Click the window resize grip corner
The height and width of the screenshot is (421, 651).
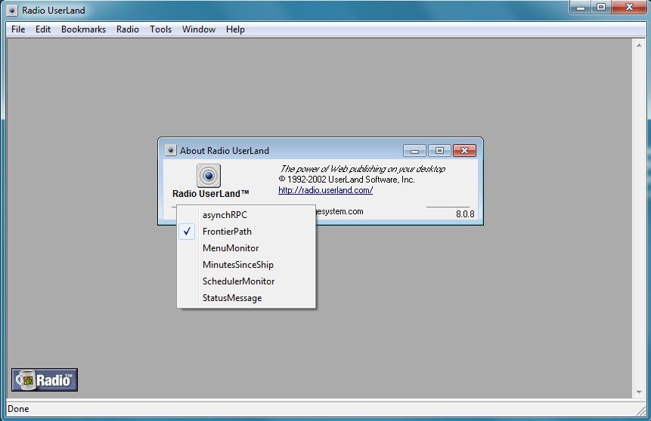(x=640, y=410)
